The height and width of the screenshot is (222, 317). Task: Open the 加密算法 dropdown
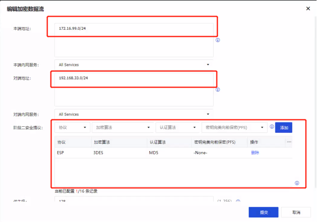(123, 128)
